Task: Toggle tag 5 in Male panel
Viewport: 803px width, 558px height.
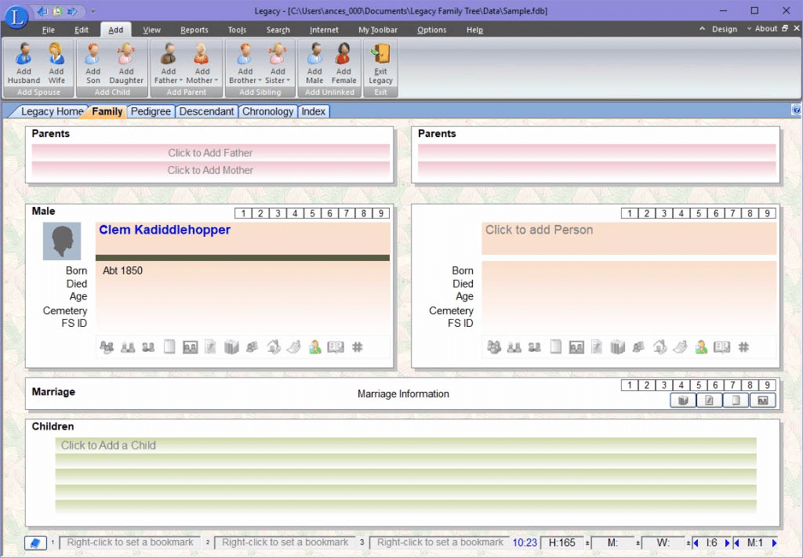Action: pyautogui.click(x=312, y=213)
